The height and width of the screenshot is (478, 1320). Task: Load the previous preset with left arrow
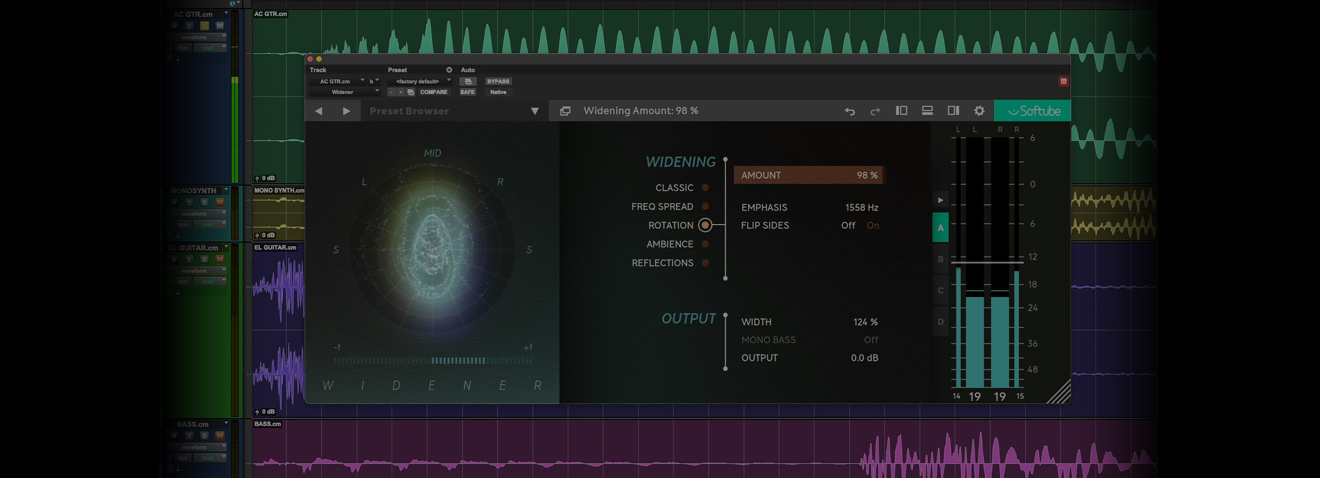pyautogui.click(x=319, y=111)
